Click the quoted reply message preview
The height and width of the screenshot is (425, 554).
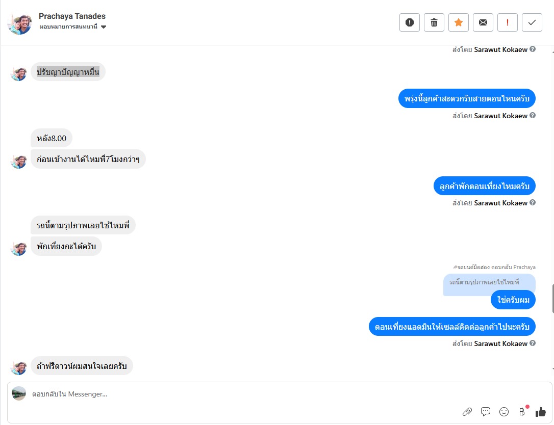(489, 282)
